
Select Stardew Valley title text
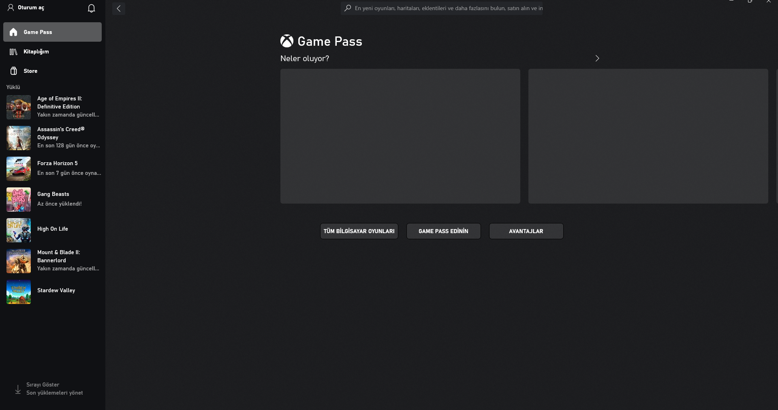click(x=56, y=290)
